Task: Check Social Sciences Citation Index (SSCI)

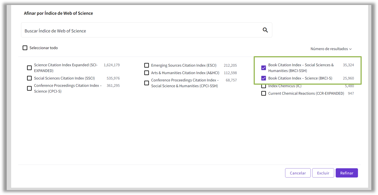Action: pos(29,78)
